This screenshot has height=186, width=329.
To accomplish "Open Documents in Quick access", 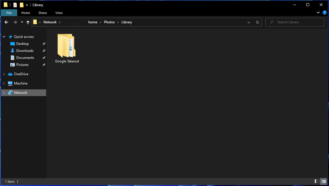I will click(x=25, y=58).
